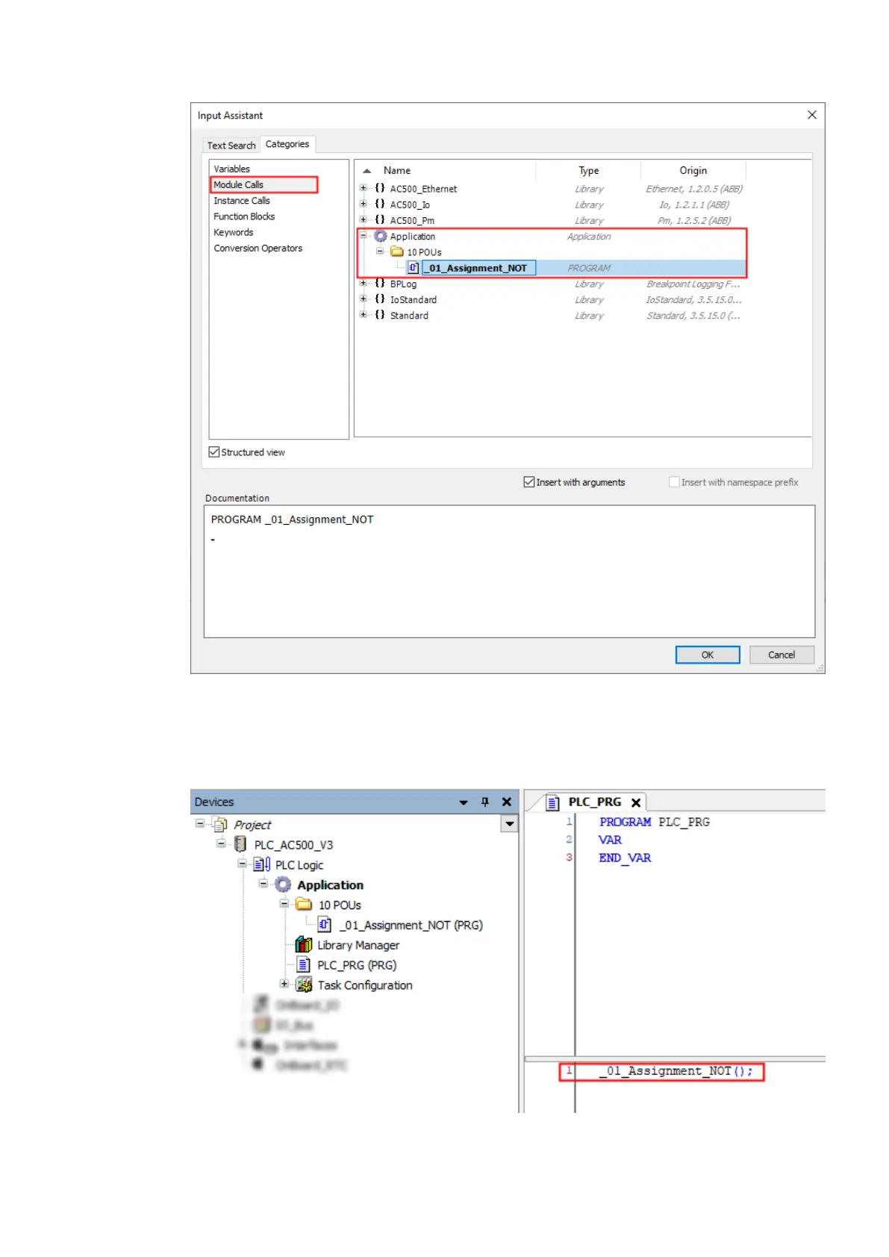Select _01_Assignment_NOT in the Input Assistant list
The height and width of the screenshot is (1257, 889).
478,268
